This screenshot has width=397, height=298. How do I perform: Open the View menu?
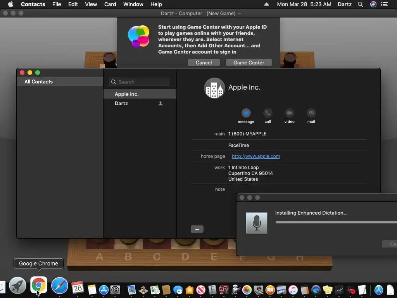click(x=91, y=4)
